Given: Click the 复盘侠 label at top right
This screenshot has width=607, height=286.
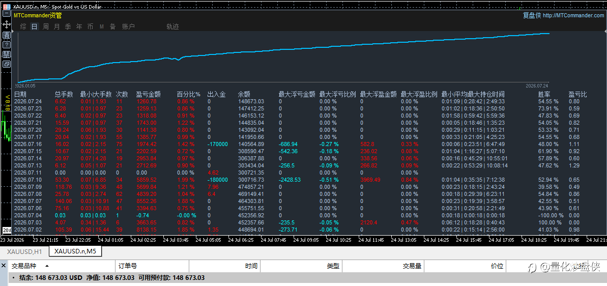Looking at the screenshot, I should (532, 15).
